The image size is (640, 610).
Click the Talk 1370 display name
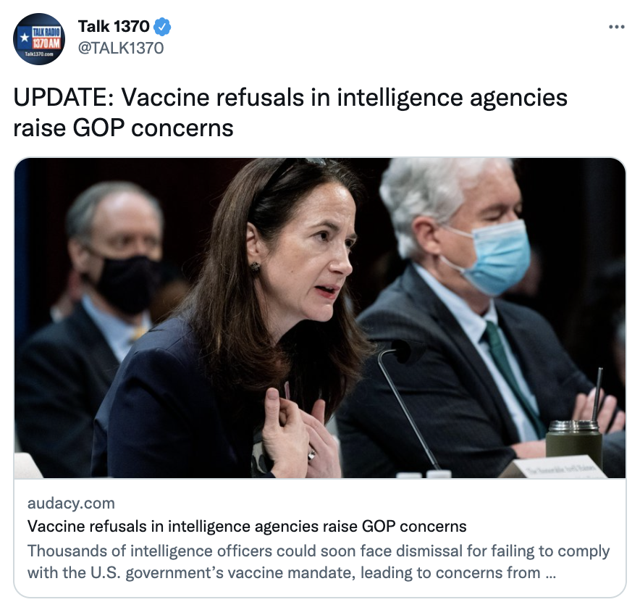[114, 27]
